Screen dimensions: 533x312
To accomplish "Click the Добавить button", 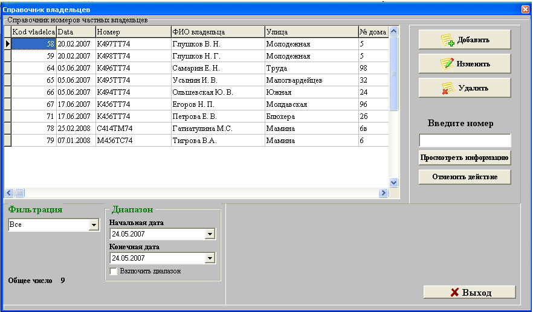I will click(465, 40).
